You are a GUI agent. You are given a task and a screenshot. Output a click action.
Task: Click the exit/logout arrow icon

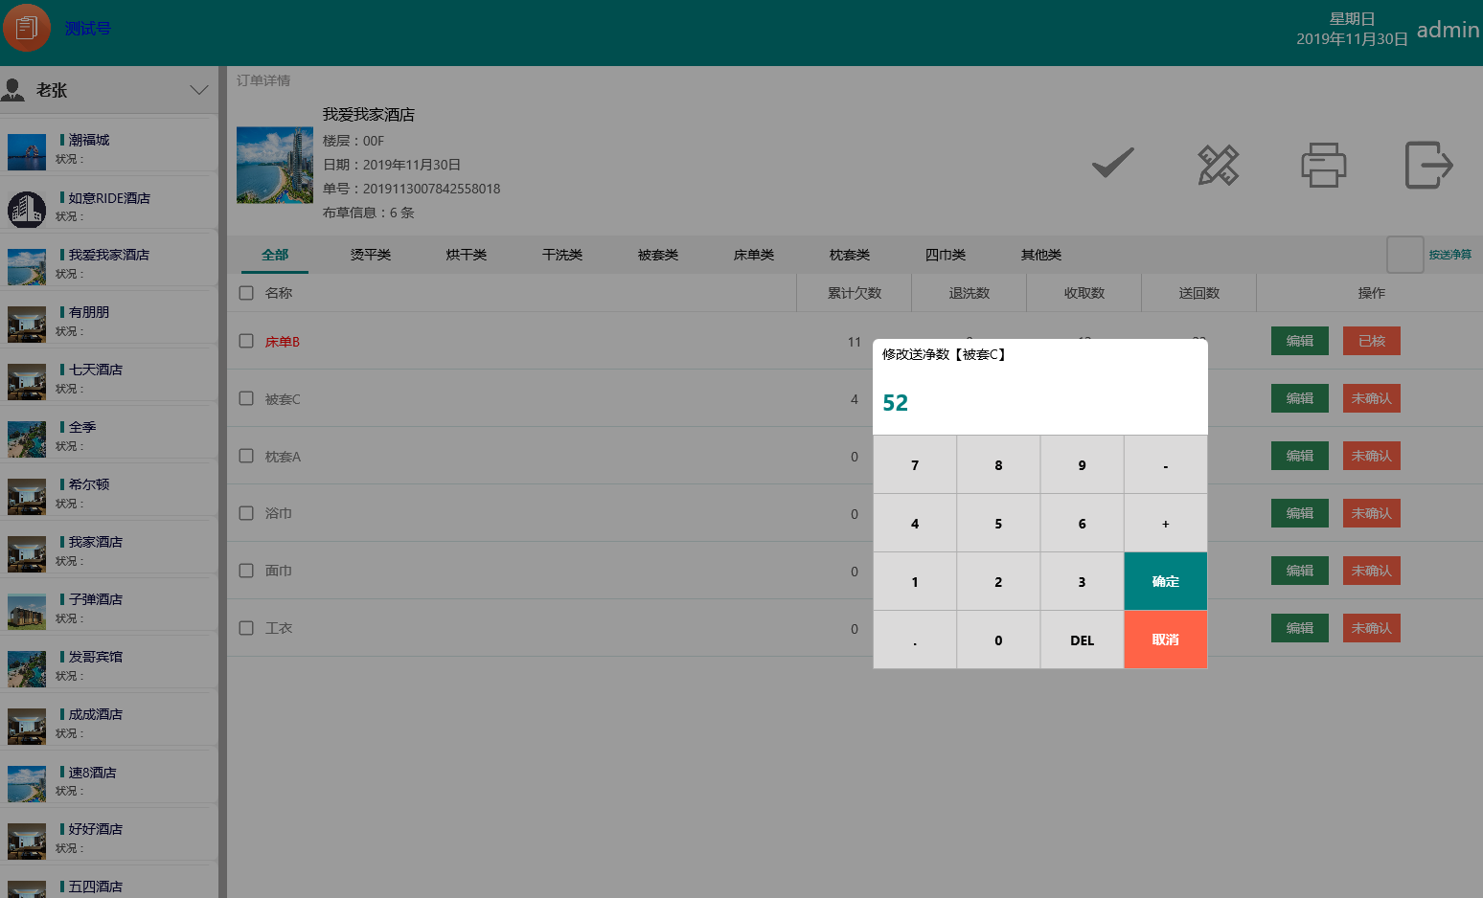[1428, 165]
